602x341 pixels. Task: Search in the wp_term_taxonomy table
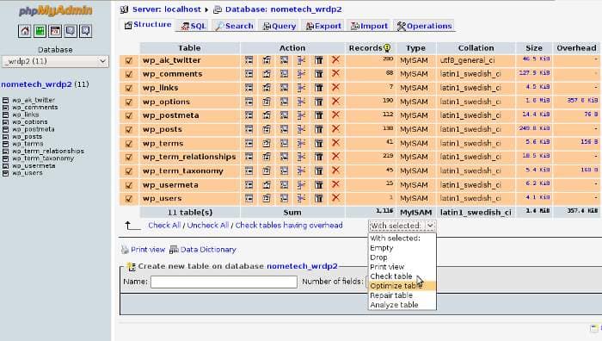(x=284, y=170)
